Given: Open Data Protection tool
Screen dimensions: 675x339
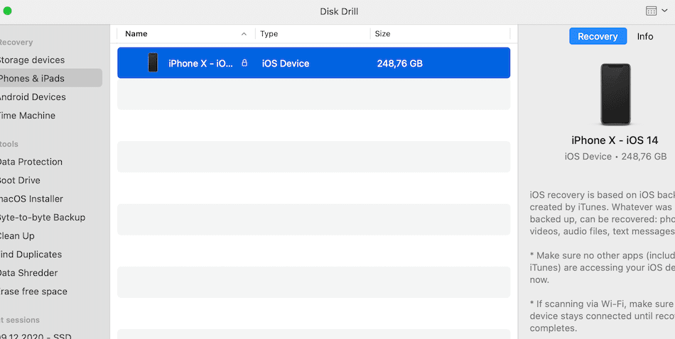Looking at the screenshot, I should pyautogui.click(x=30, y=162).
